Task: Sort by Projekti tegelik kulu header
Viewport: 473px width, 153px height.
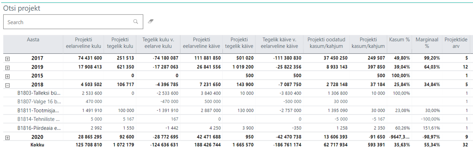Action: (120, 43)
